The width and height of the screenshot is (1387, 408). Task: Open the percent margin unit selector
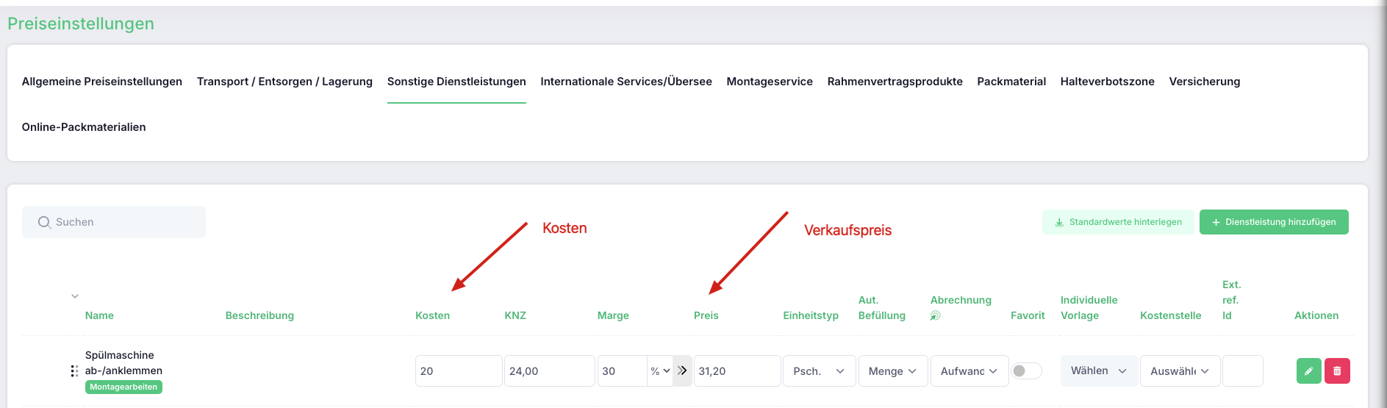(660, 371)
